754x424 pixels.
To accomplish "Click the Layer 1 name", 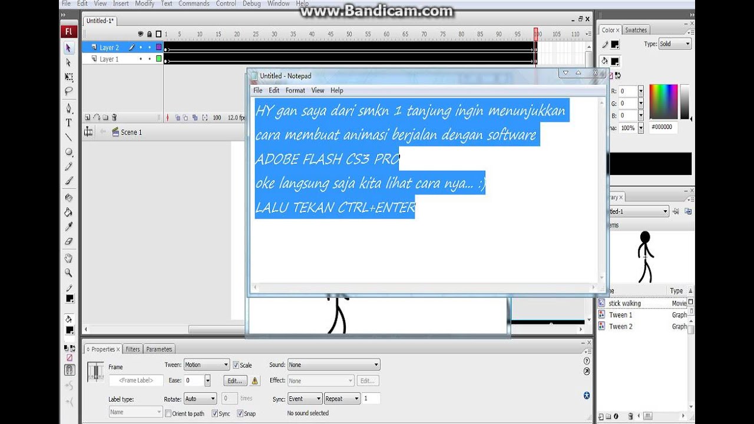I will [109, 59].
